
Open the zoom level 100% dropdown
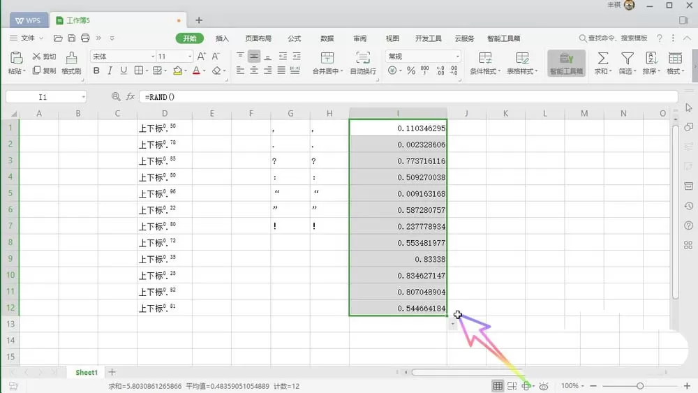(x=572, y=386)
